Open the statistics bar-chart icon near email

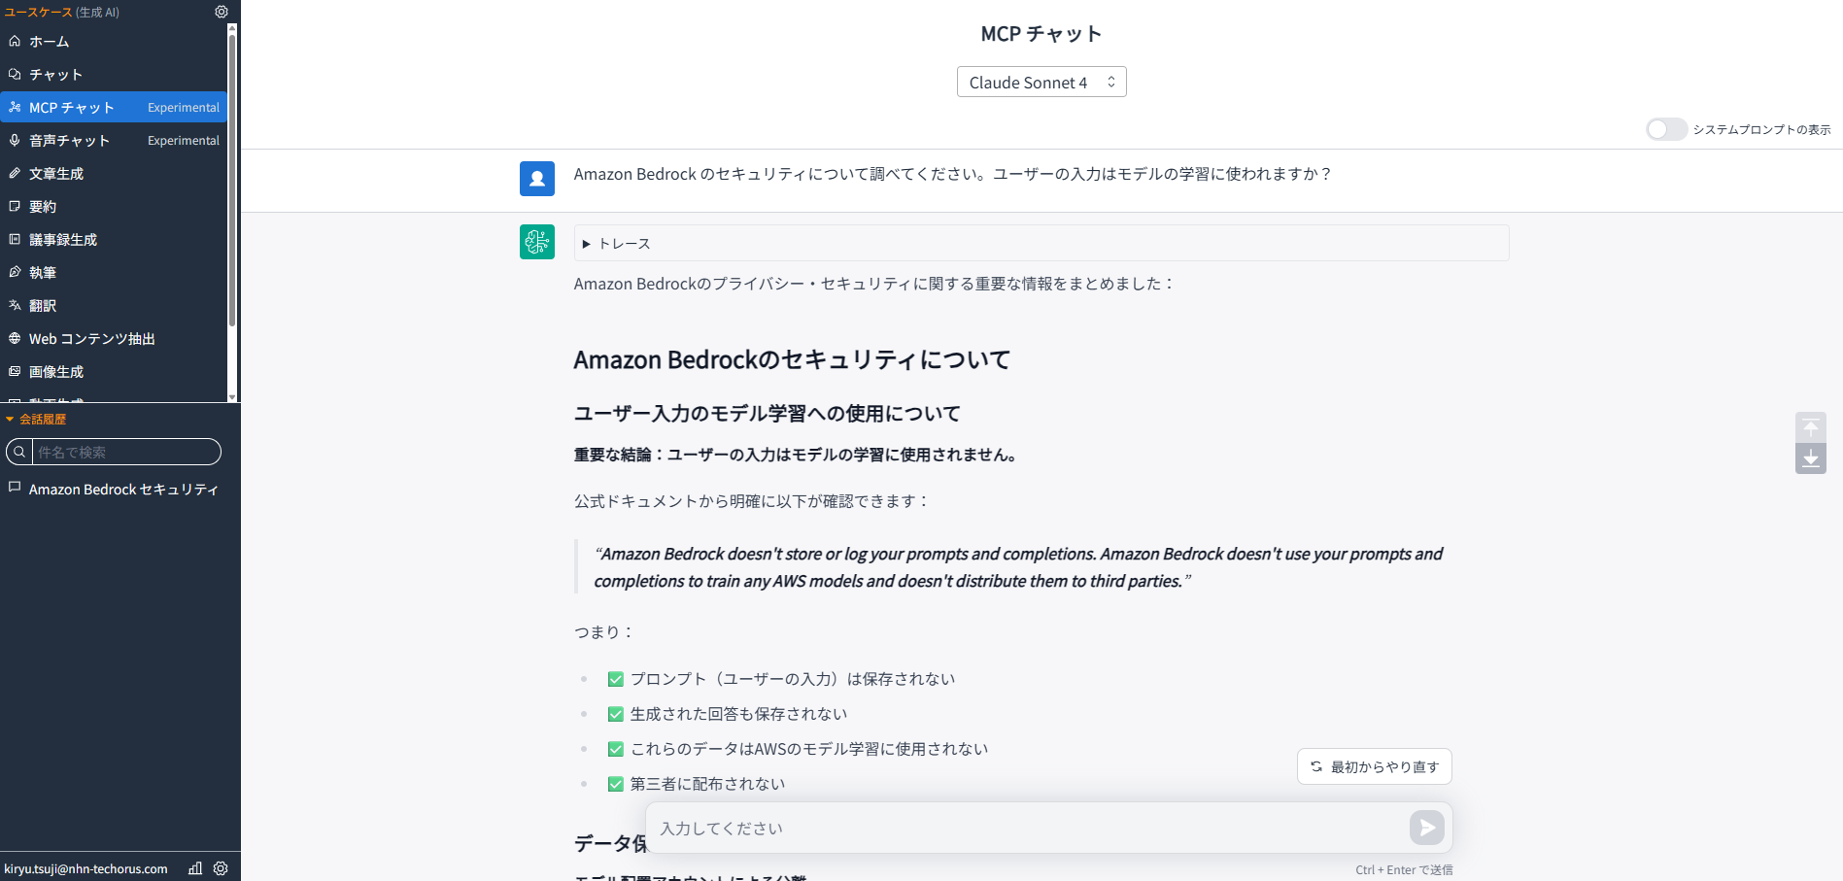point(195,868)
